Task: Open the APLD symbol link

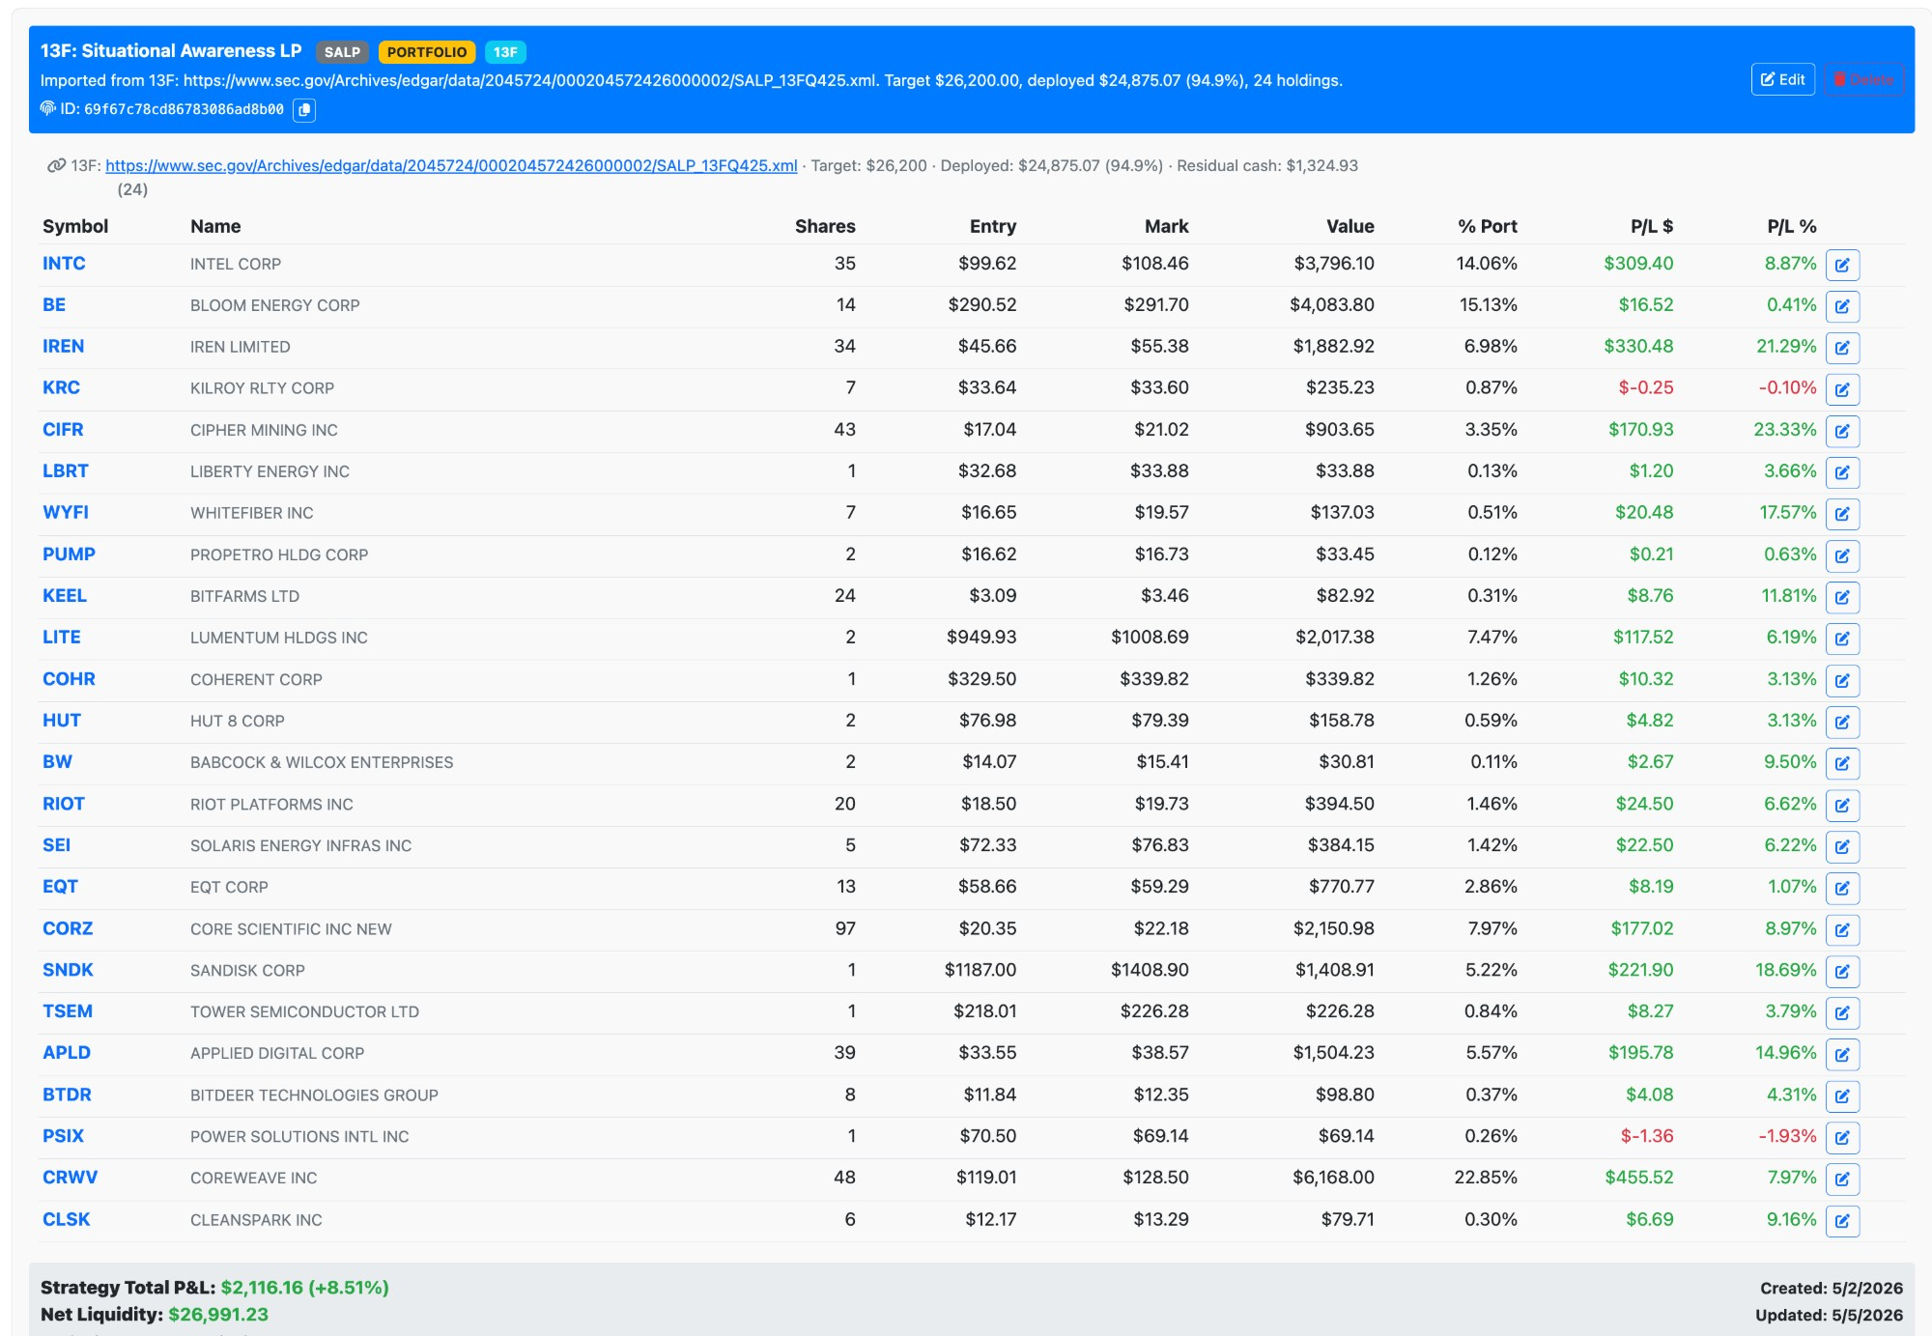Action: click(x=67, y=1052)
